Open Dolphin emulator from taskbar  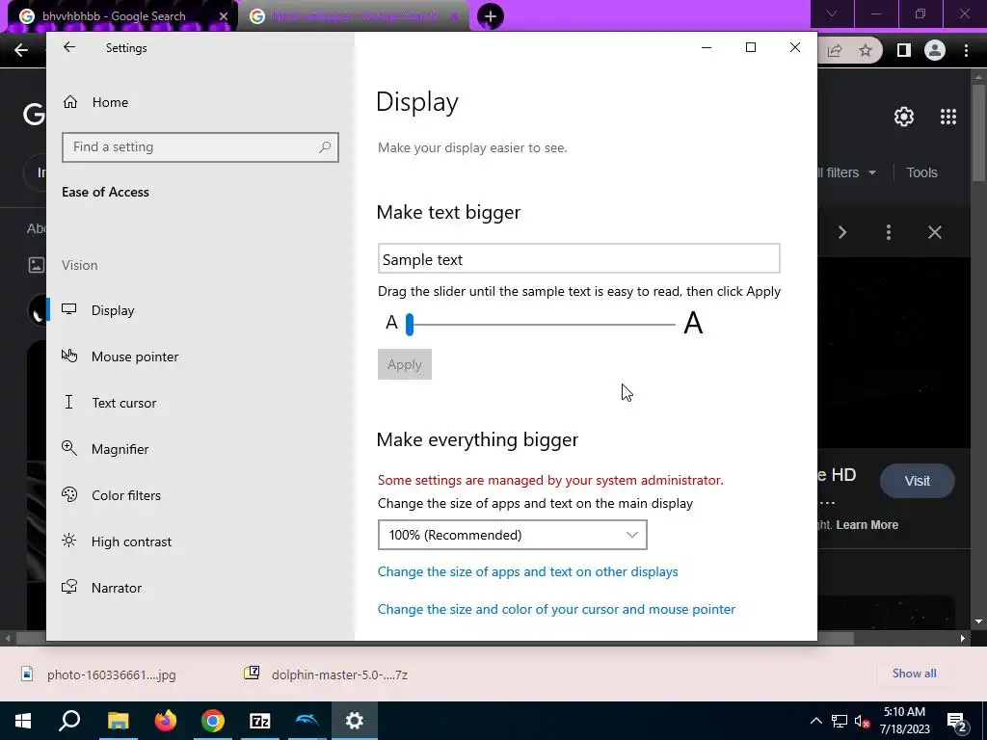point(307,721)
